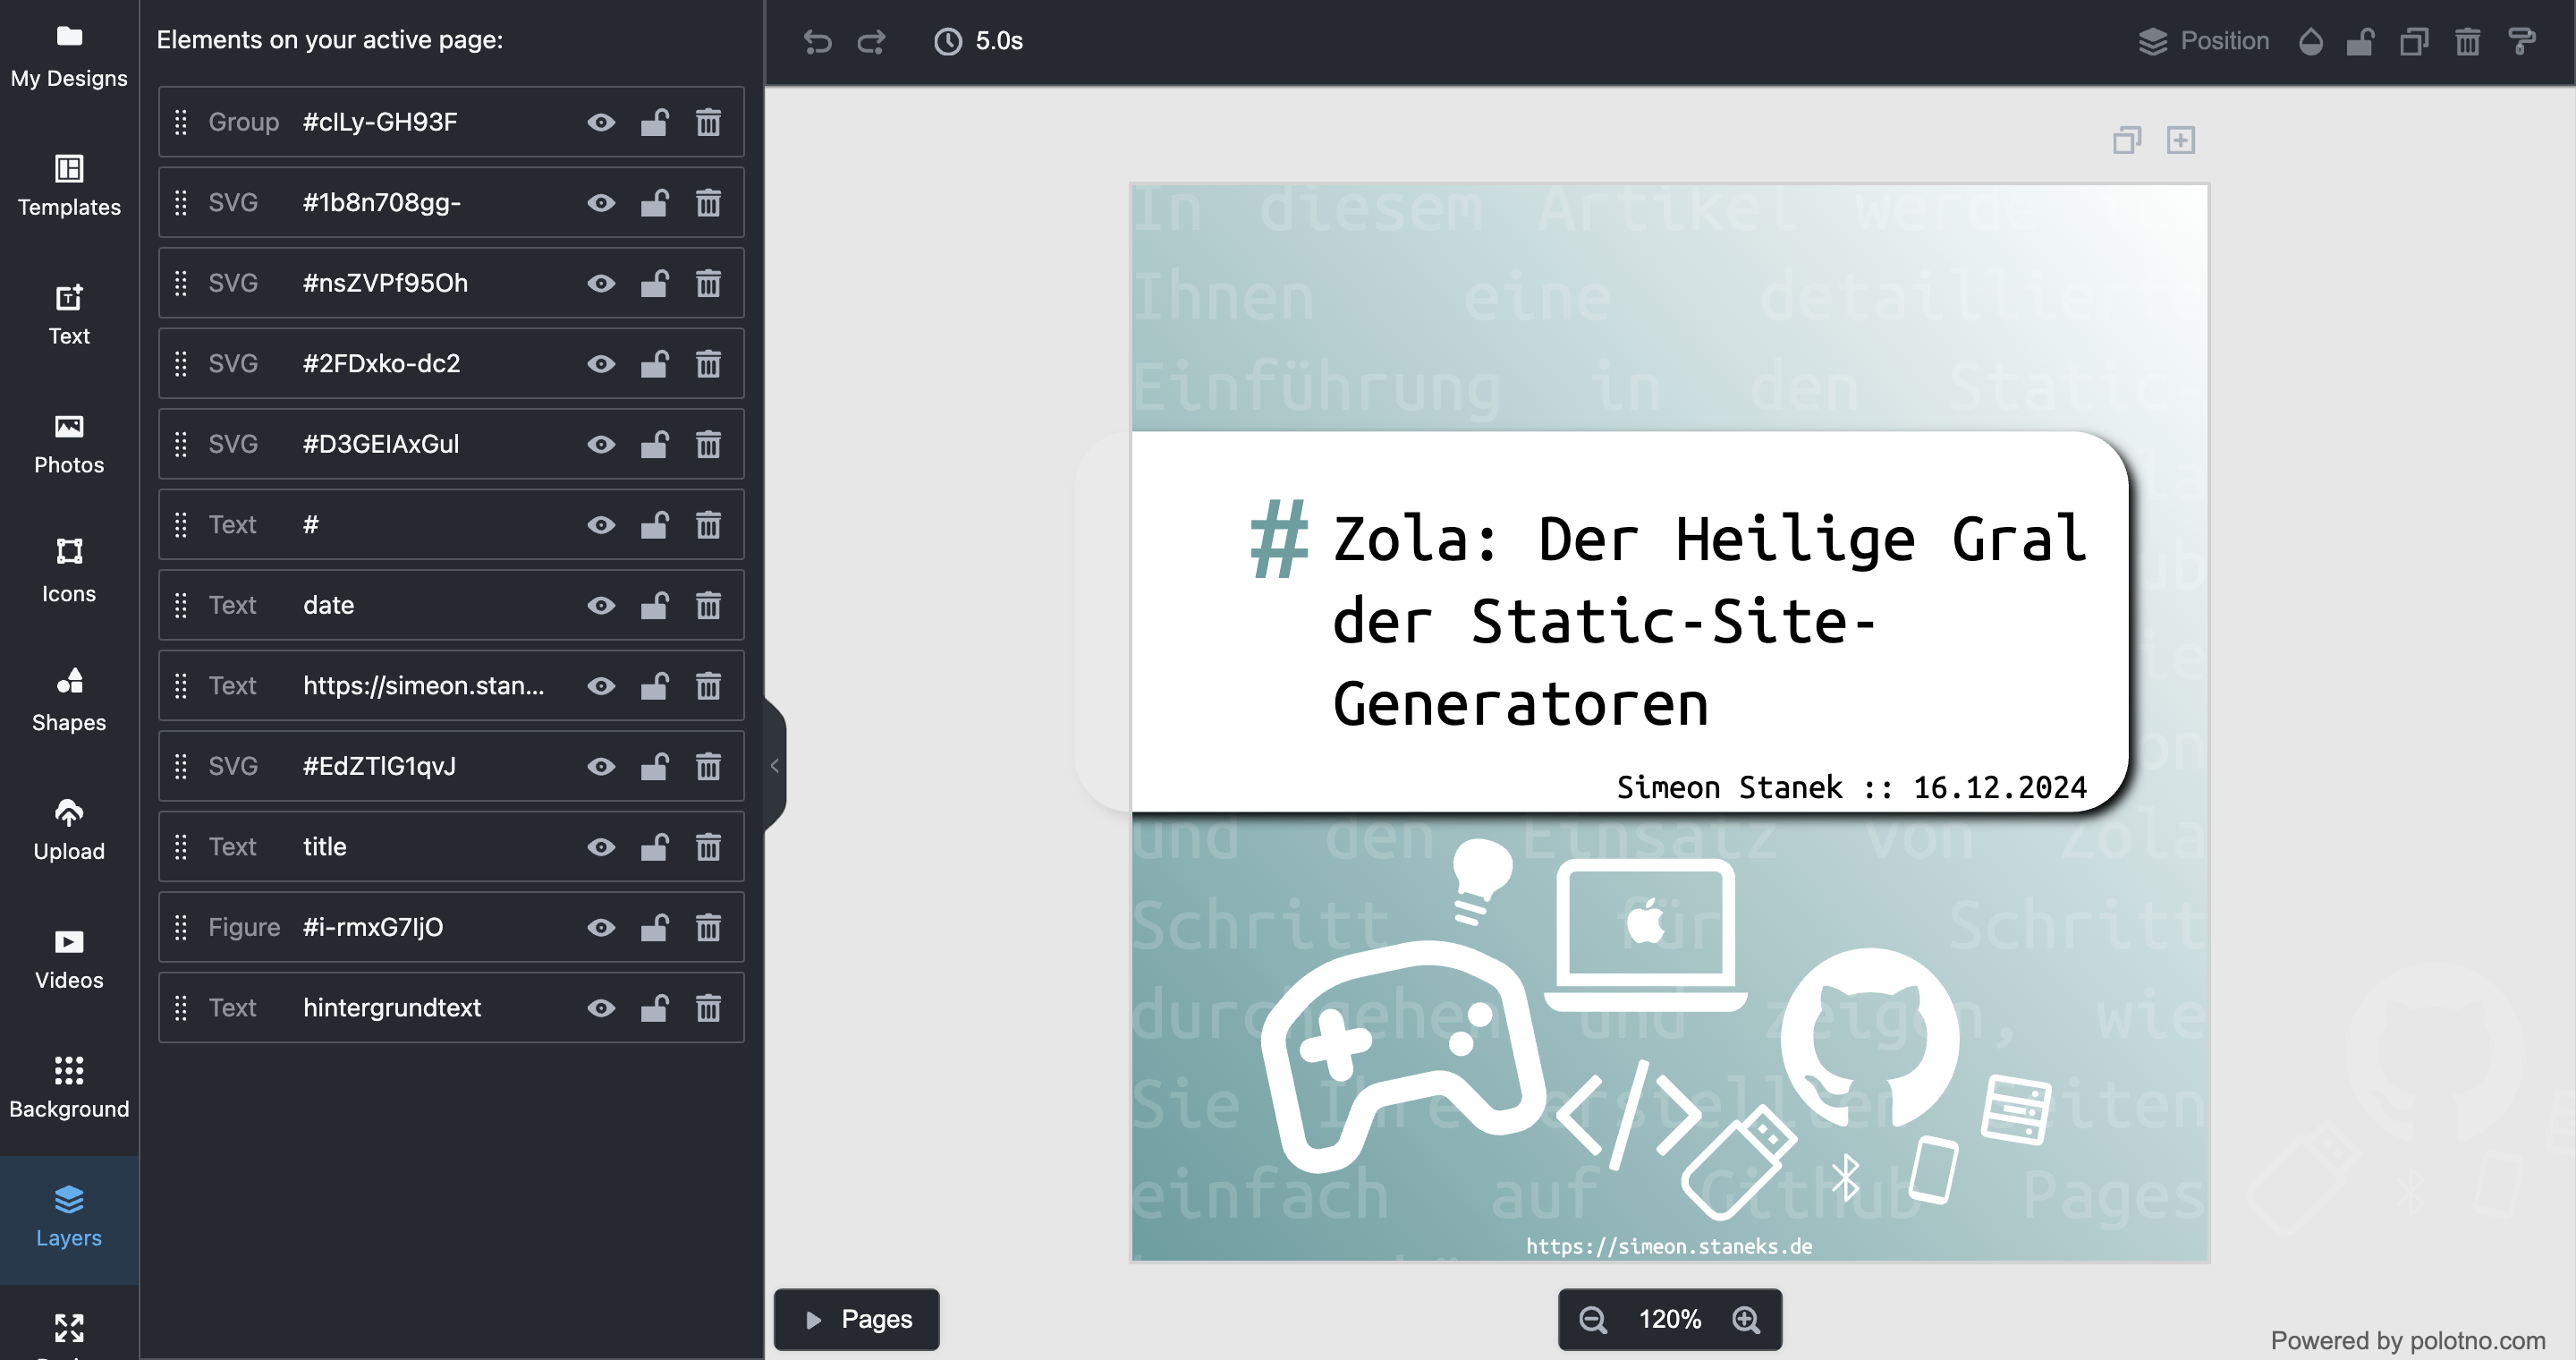Open the Upload side panel
The width and height of the screenshot is (2576, 1360).
coord(69,830)
